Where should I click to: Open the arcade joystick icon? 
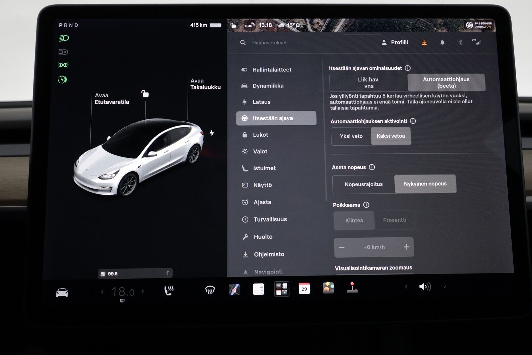(x=352, y=288)
